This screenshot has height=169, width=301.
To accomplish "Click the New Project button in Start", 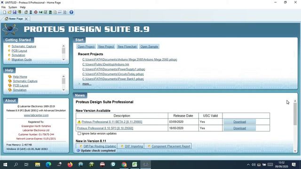I will [106, 46].
